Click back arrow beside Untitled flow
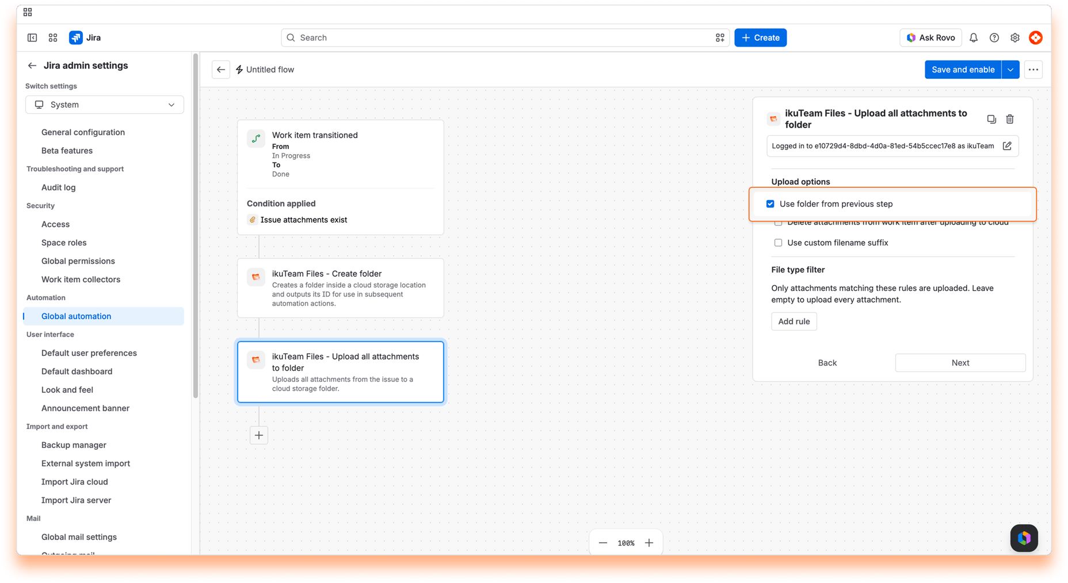 221,70
